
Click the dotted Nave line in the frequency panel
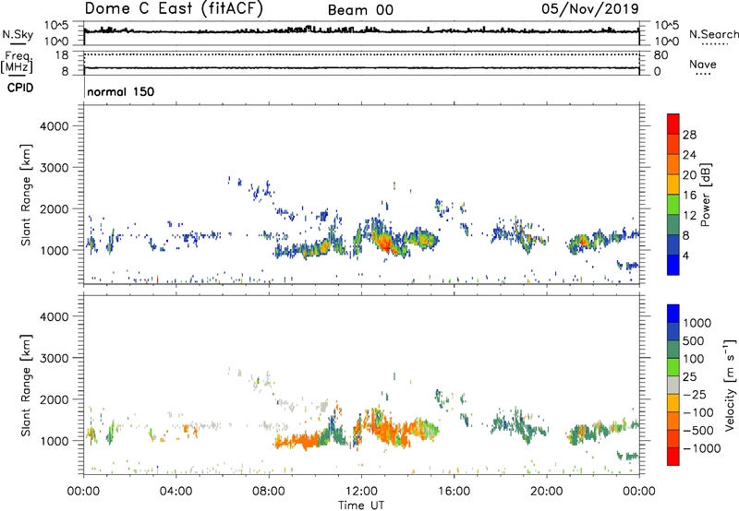(361, 54)
